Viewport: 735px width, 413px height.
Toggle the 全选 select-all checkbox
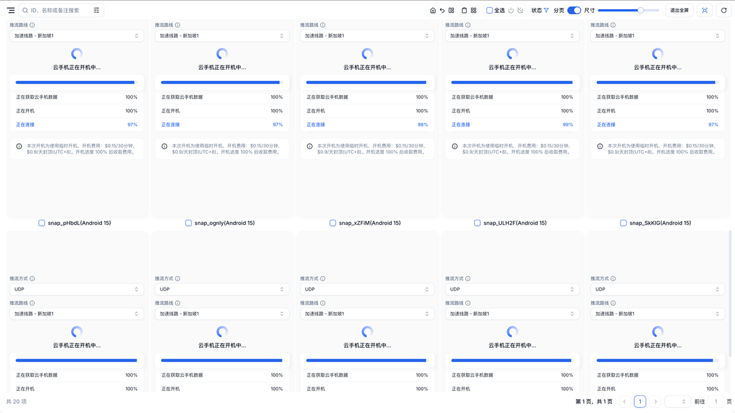(x=489, y=10)
